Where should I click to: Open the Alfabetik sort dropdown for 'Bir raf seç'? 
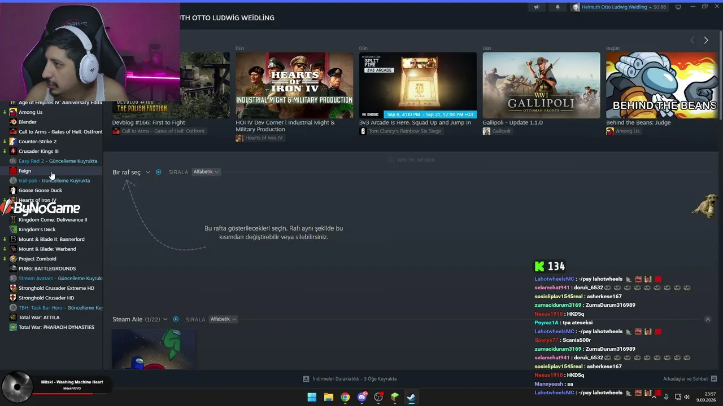pos(206,172)
